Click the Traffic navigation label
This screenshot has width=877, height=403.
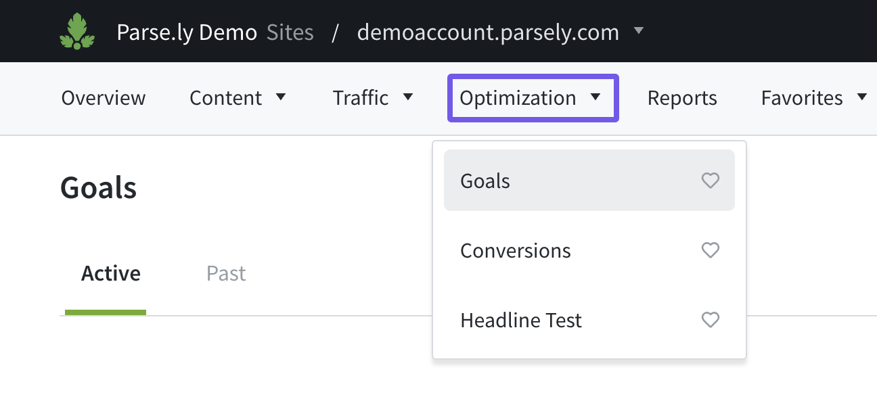361,98
